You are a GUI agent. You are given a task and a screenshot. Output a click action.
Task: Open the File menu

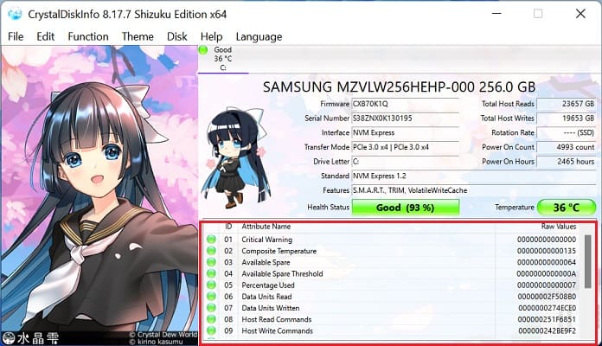pos(16,36)
